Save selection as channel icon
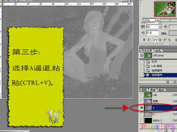Viewport: 177px width, 132px height. pos(165,130)
